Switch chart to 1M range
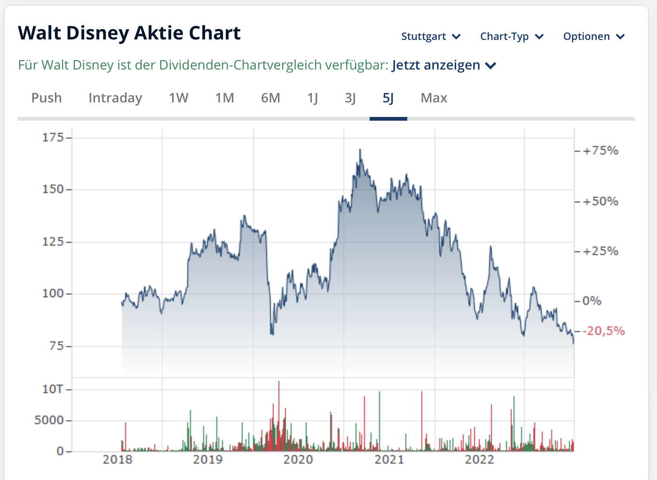The width and height of the screenshot is (657, 480). point(225,98)
